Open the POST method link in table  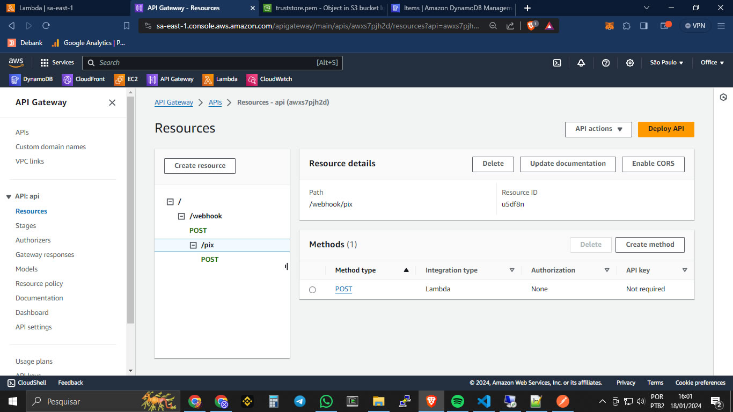click(x=343, y=289)
